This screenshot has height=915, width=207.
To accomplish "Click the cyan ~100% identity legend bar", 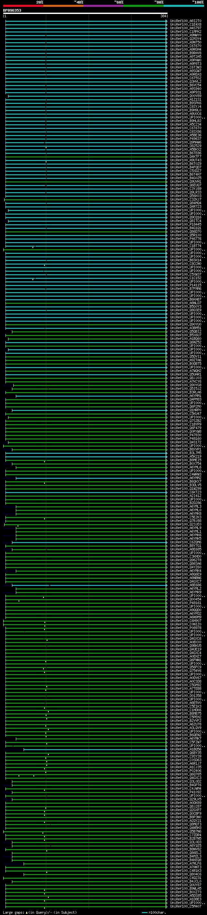I will tap(184, 6).
